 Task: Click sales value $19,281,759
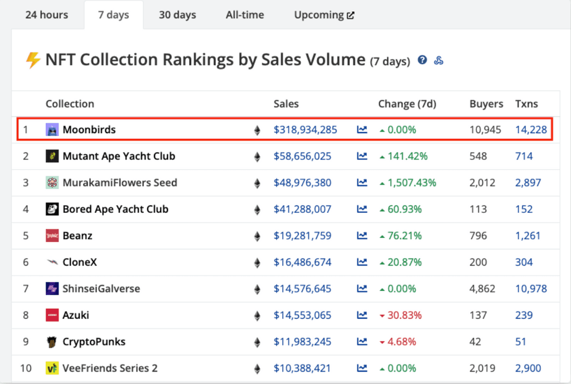303,236
